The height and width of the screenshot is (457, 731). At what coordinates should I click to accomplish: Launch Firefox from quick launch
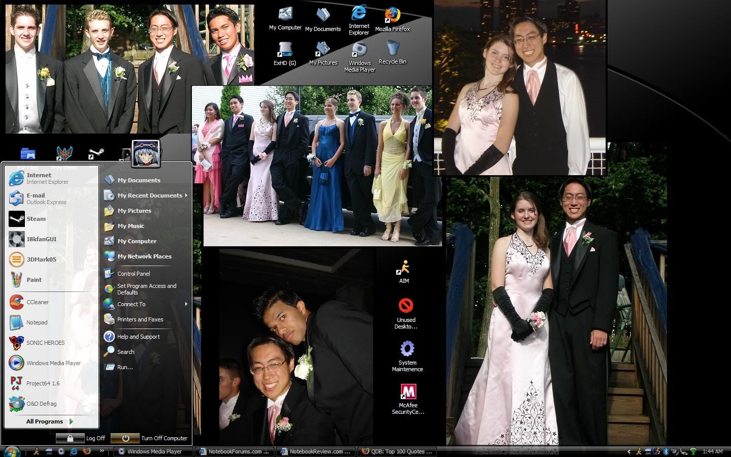pos(87,451)
